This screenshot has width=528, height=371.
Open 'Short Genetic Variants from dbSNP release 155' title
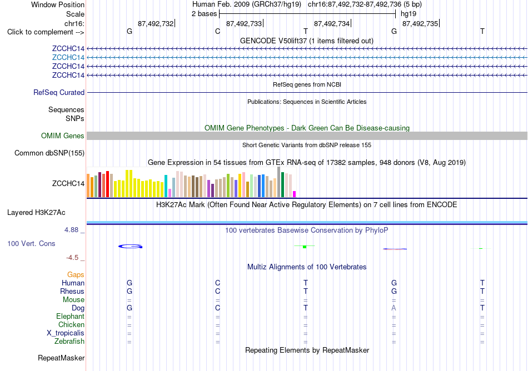pyautogui.click(x=307, y=146)
